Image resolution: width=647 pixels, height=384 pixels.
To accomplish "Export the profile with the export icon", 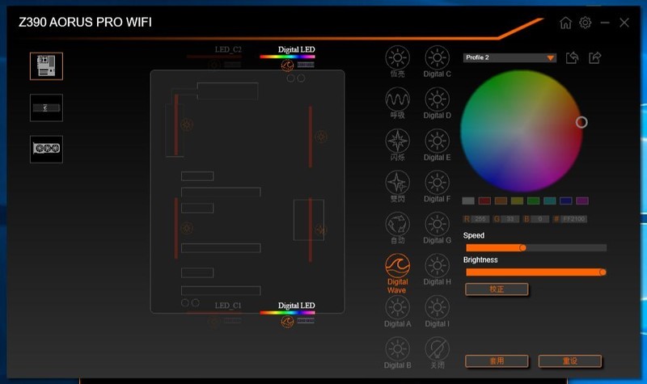I will 594,57.
